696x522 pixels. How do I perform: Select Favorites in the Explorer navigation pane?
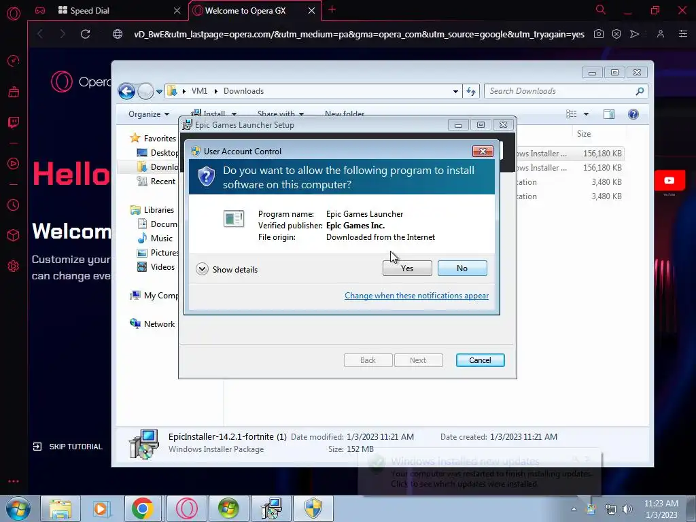pos(153,138)
